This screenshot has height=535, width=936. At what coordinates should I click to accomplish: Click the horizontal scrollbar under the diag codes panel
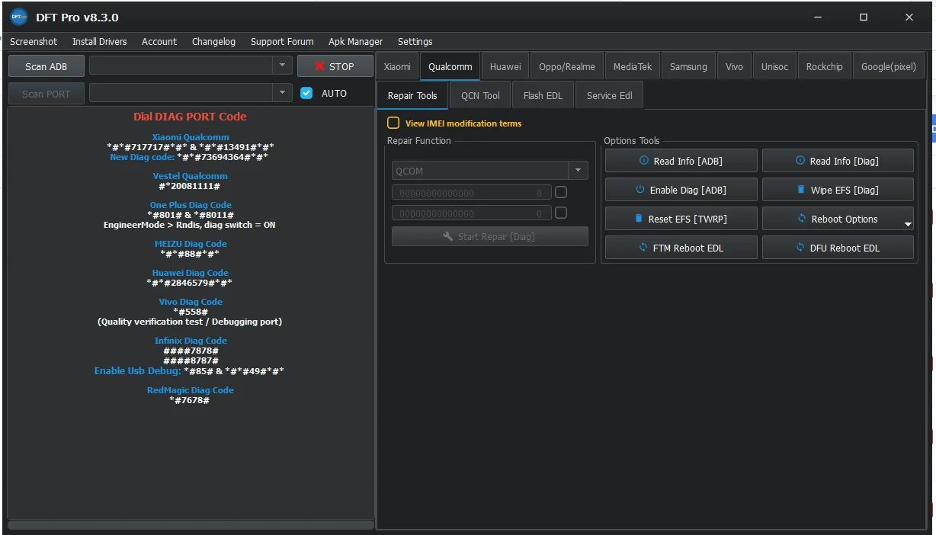pos(191,524)
